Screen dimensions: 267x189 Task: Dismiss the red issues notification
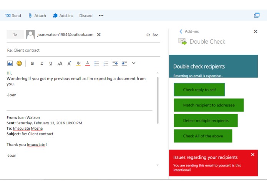(x=253, y=155)
